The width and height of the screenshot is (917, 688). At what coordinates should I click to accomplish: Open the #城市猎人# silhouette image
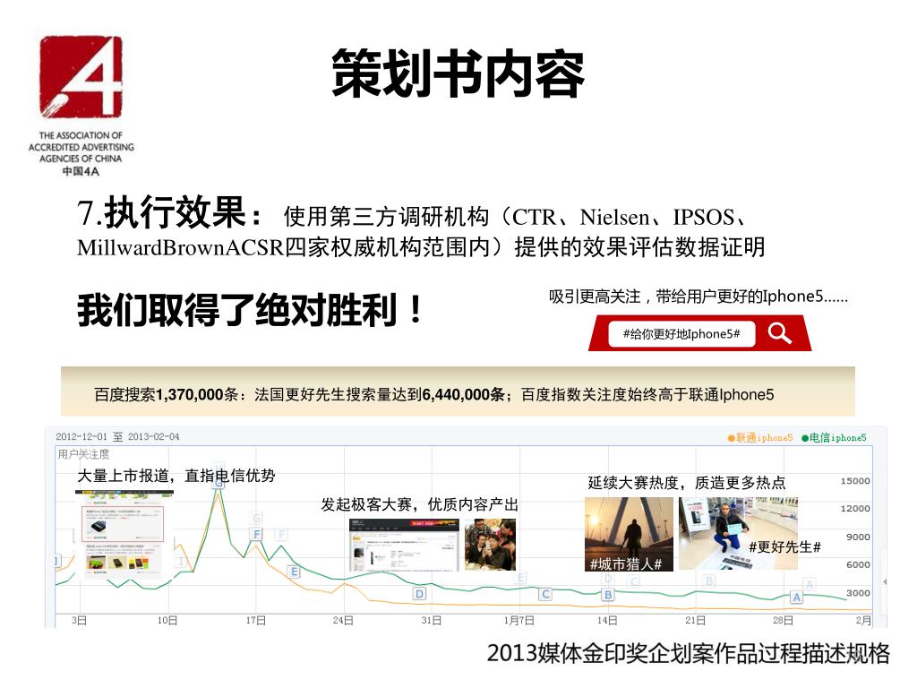pos(629,534)
